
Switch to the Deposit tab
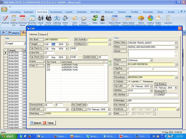click(43, 34)
